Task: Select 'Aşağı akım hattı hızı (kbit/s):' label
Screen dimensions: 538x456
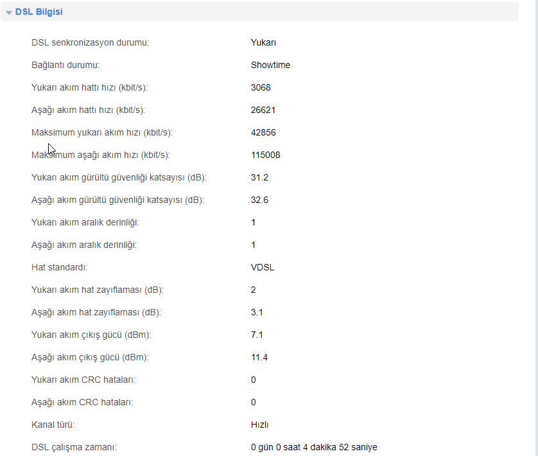Action: pyautogui.click(x=88, y=110)
